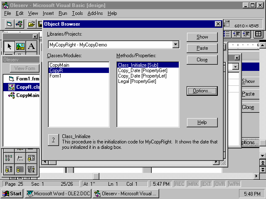
Task: Switch to Microsoft Word OLE2.DOC taskbar item
Action: click(x=59, y=194)
